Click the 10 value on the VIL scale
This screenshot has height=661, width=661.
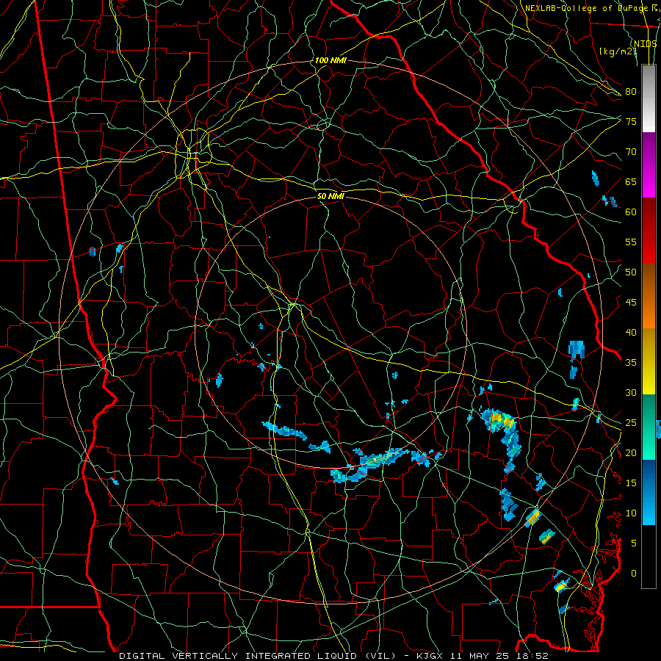[631, 513]
